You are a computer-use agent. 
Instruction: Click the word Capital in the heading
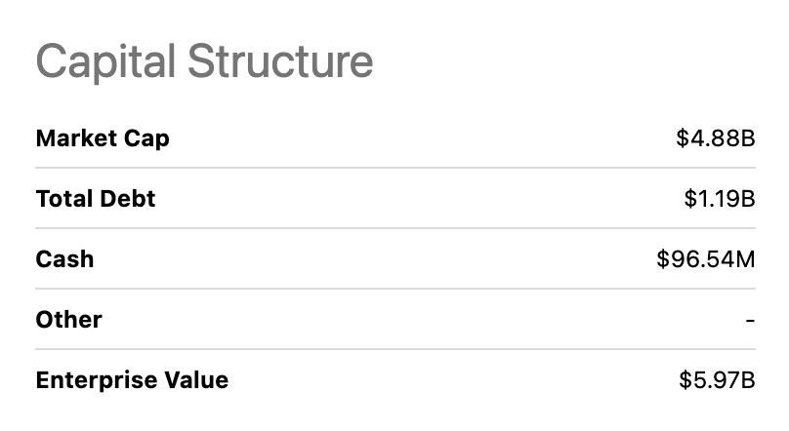[106, 60]
